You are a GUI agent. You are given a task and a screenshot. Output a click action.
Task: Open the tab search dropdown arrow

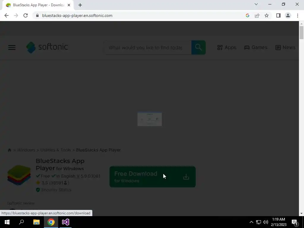(x=256, y=4)
